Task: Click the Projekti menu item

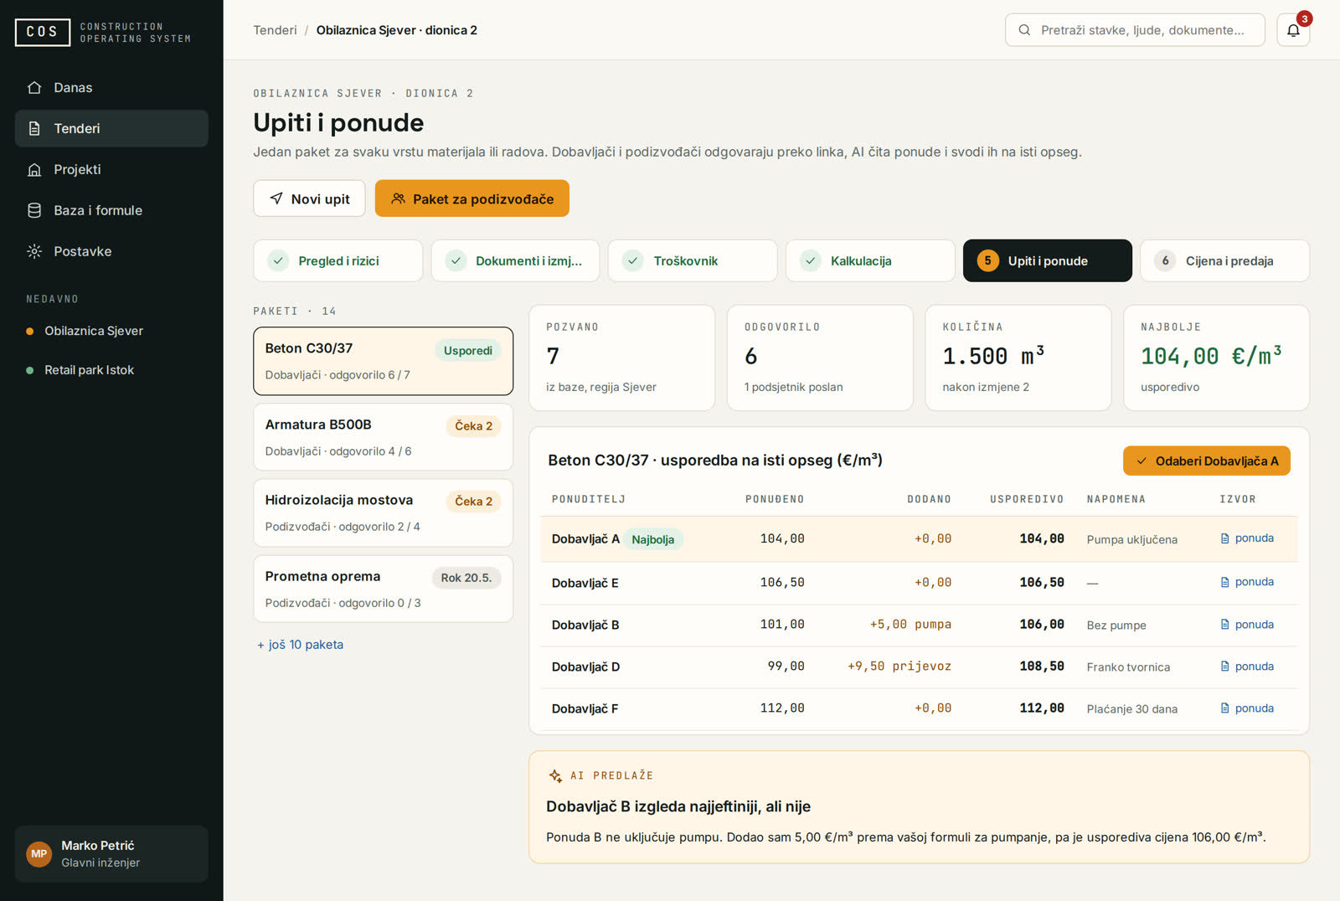Action: click(x=111, y=169)
